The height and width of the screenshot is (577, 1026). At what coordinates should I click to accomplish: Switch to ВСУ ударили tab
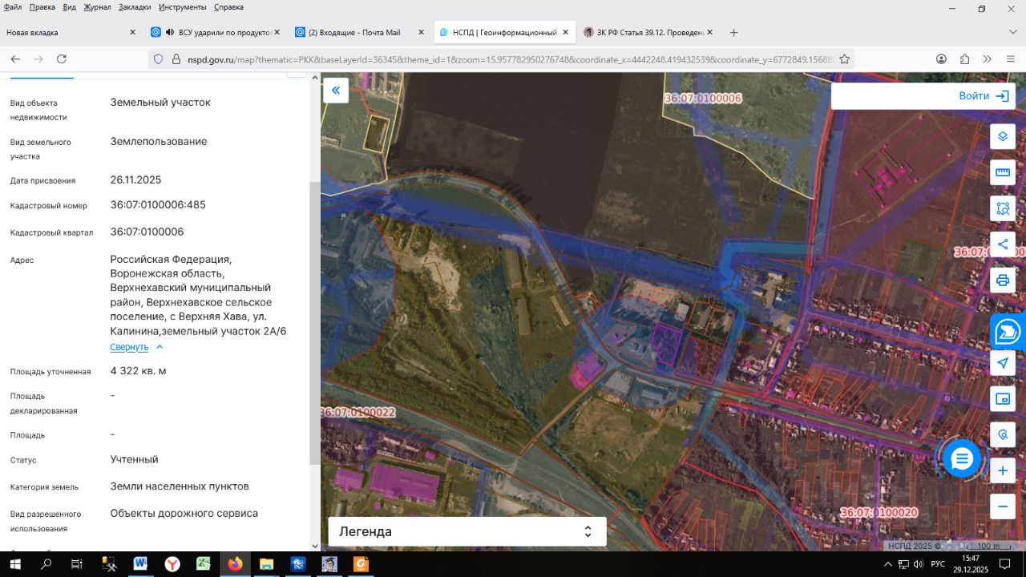click(215, 33)
